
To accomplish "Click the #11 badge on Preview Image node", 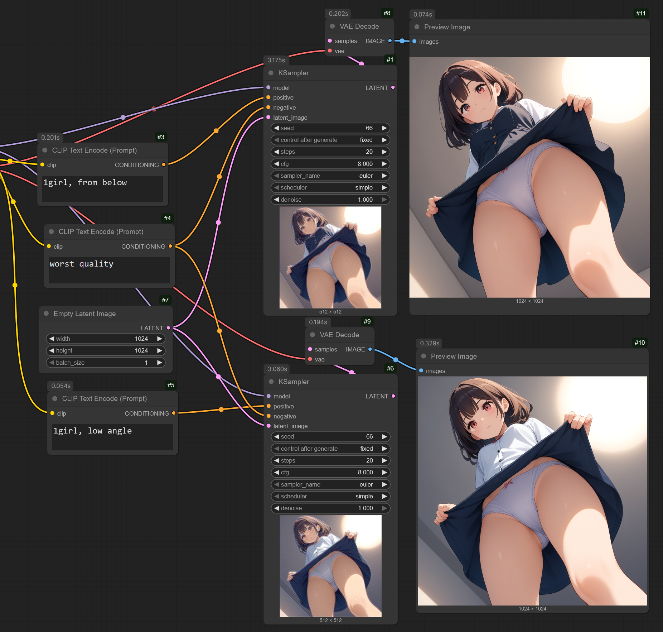I will click(641, 13).
